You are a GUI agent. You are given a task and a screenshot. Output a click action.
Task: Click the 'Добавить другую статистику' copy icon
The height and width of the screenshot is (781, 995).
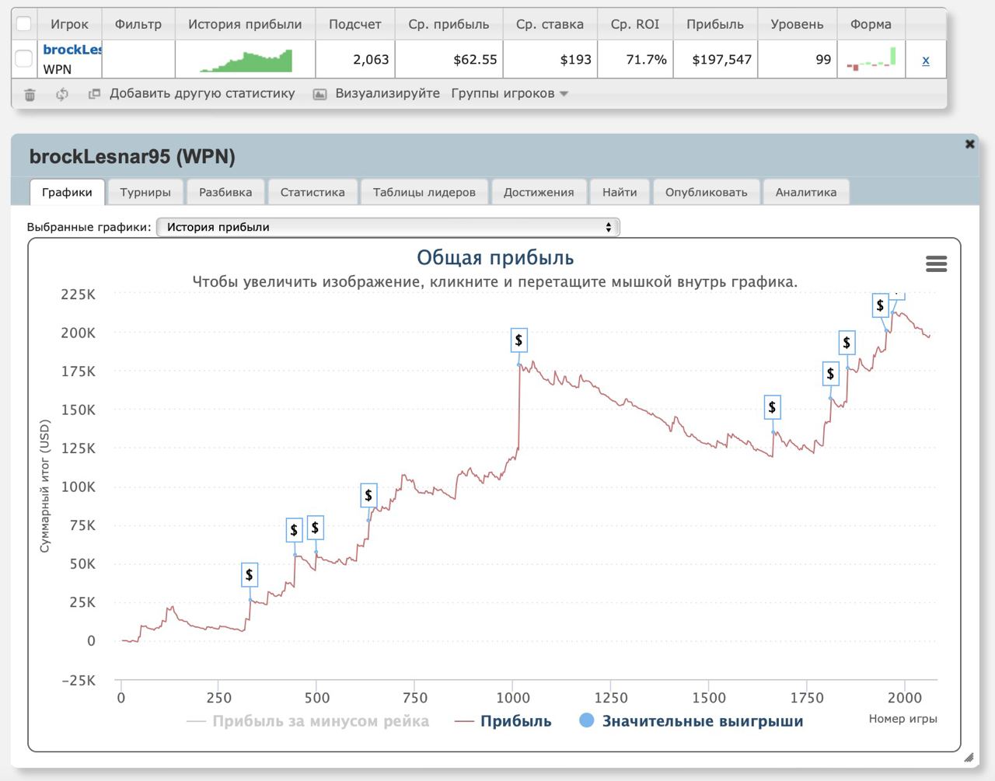pyautogui.click(x=95, y=94)
